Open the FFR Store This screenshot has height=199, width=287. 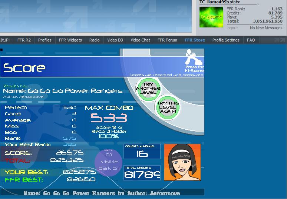coord(195,40)
